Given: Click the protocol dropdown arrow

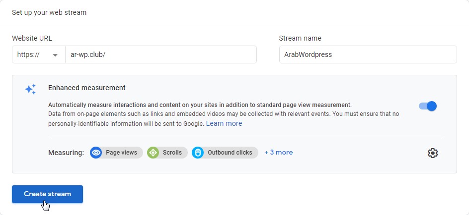Looking at the screenshot, I should [55, 55].
